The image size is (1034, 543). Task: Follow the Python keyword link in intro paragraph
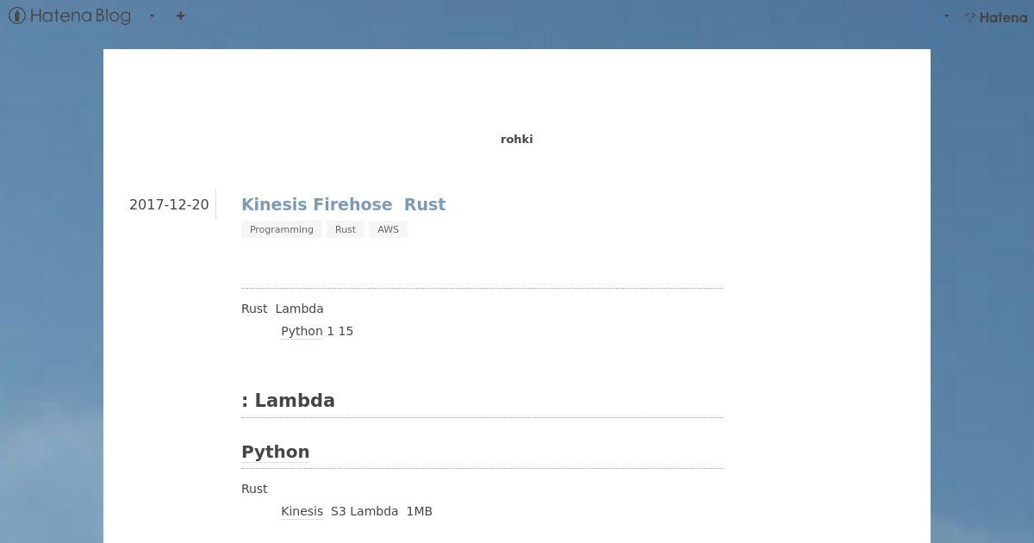302,331
